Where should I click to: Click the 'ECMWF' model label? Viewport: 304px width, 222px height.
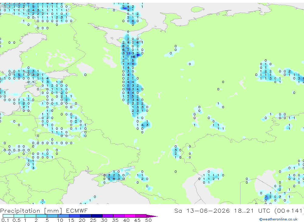(x=77, y=210)
